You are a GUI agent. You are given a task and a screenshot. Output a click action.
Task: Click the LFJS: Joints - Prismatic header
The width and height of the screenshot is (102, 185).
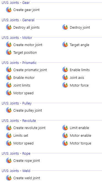(19, 63)
